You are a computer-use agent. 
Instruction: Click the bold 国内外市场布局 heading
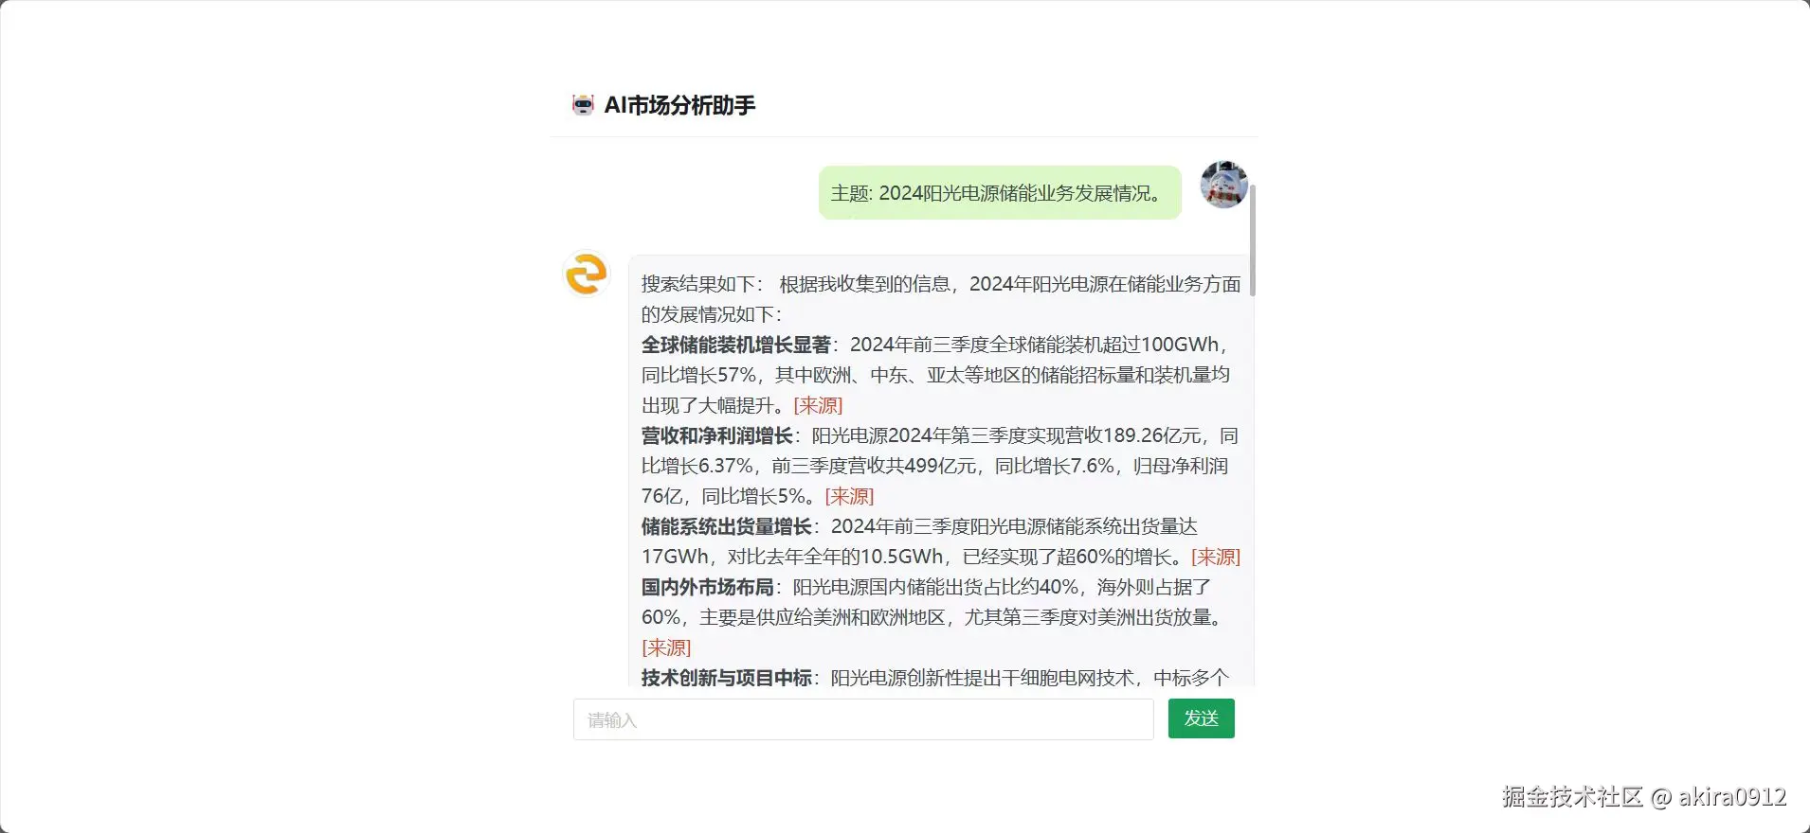click(707, 587)
